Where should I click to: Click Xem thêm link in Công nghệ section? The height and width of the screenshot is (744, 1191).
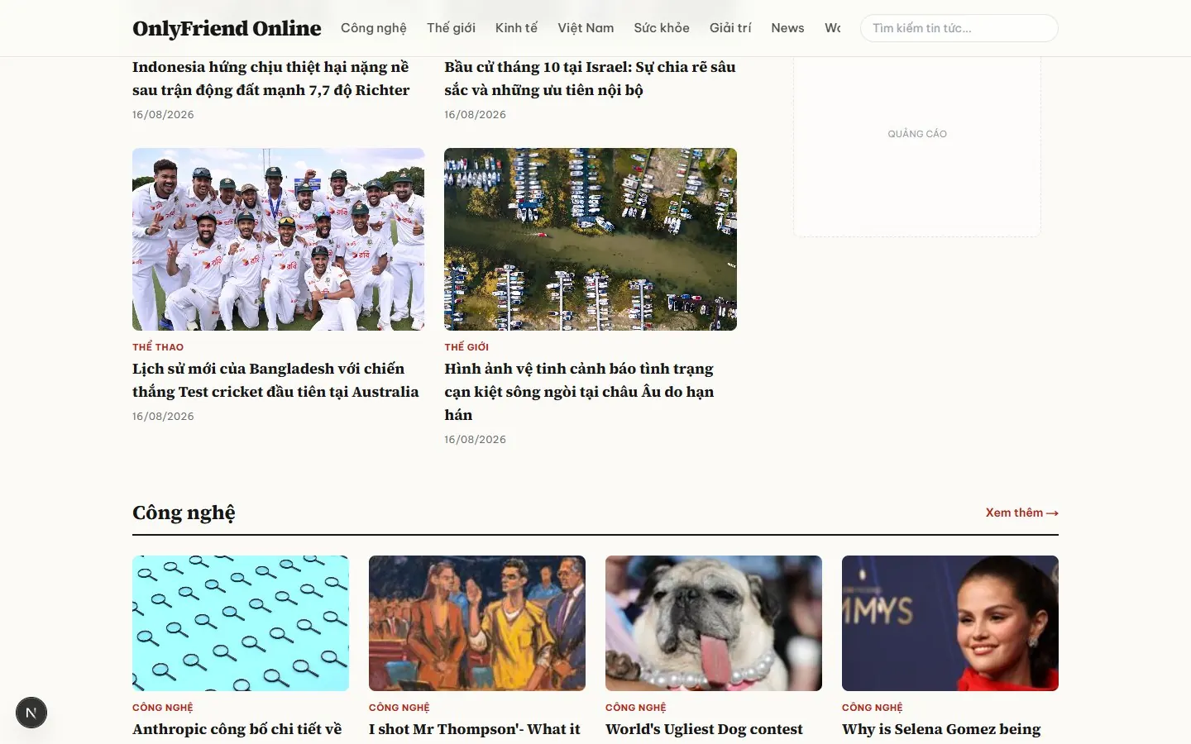pyautogui.click(x=1021, y=513)
